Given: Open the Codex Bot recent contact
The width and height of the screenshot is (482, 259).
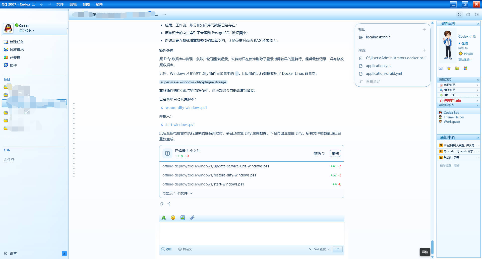Looking at the screenshot, I should click(x=451, y=113).
